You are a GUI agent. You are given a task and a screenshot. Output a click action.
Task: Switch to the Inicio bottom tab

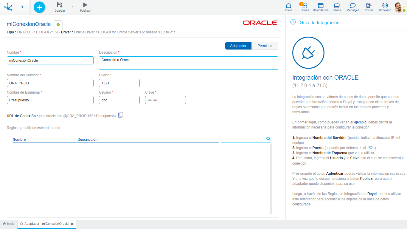pyautogui.click(x=9, y=224)
